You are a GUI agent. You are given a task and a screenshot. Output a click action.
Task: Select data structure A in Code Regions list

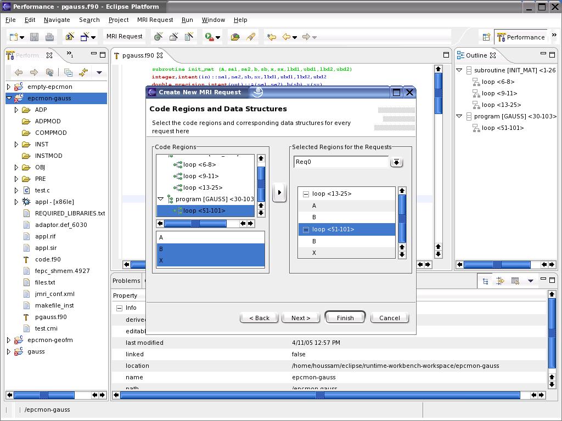pyautogui.click(x=210, y=237)
